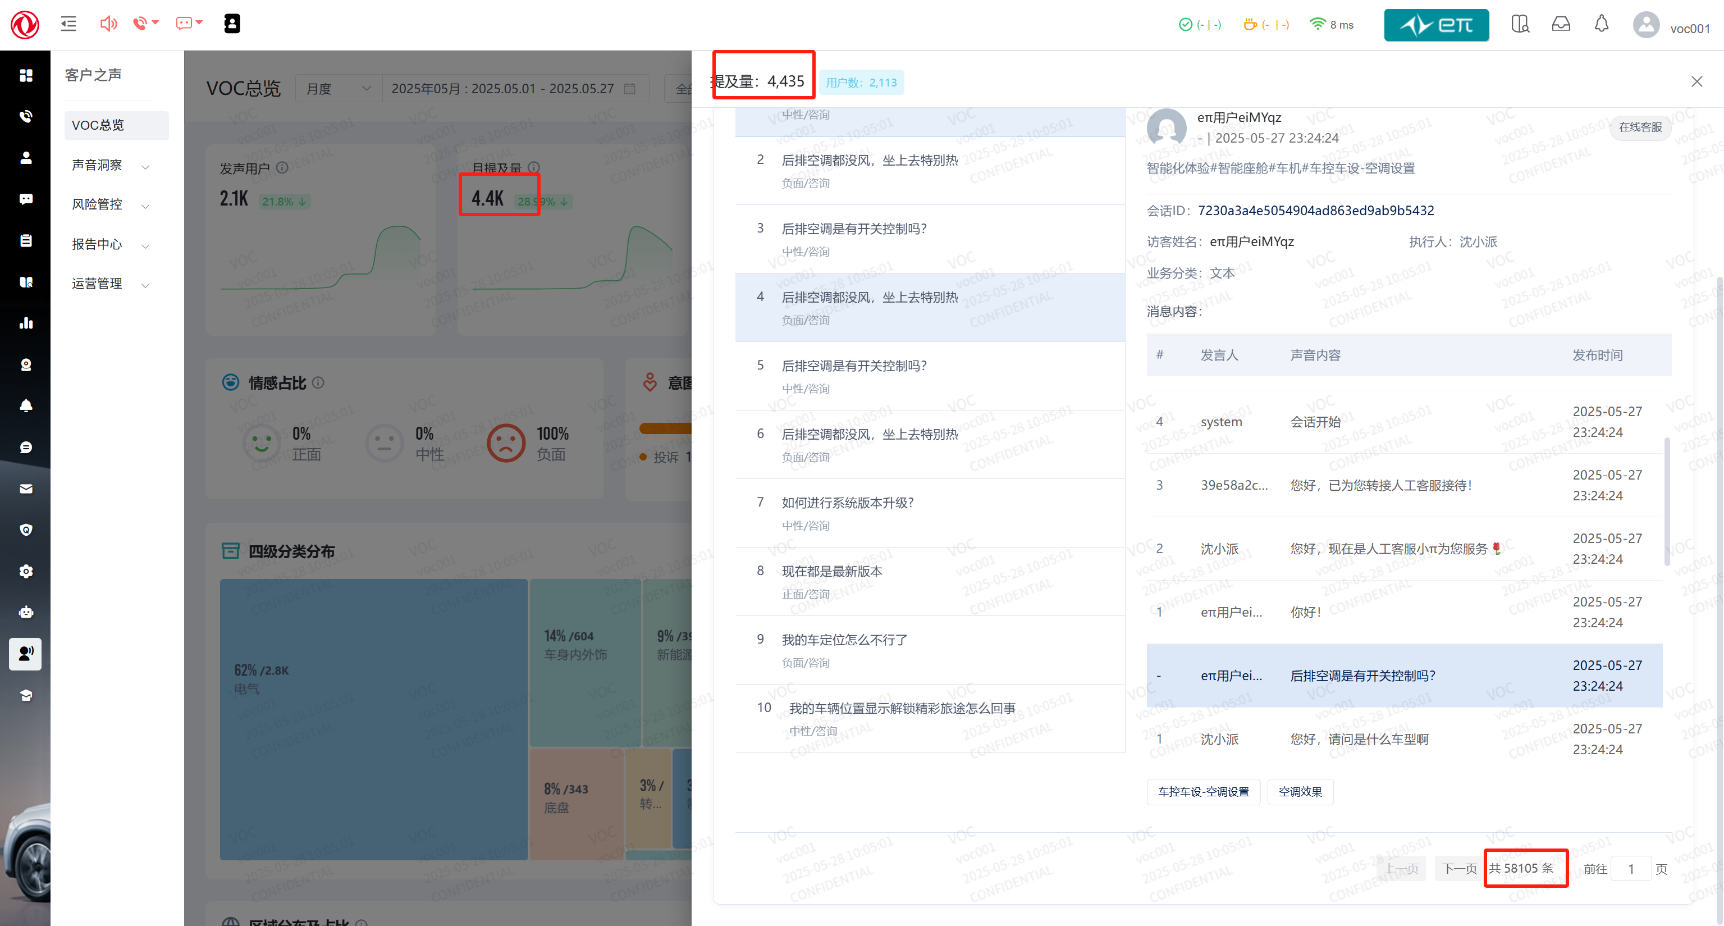Image resolution: width=1724 pixels, height=926 pixels.
Task: Click the green check status indicator
Action: pos(1200,25)
